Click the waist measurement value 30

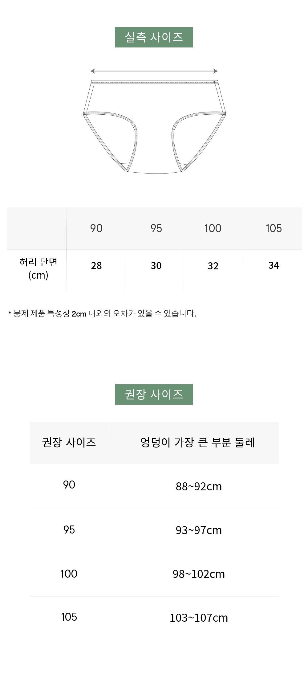(x=156, y=266)
